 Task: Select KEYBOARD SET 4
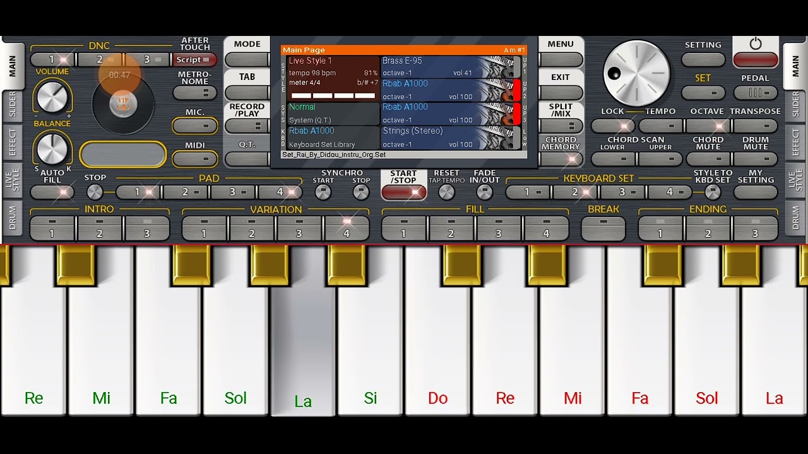click(x=670, y=192)
